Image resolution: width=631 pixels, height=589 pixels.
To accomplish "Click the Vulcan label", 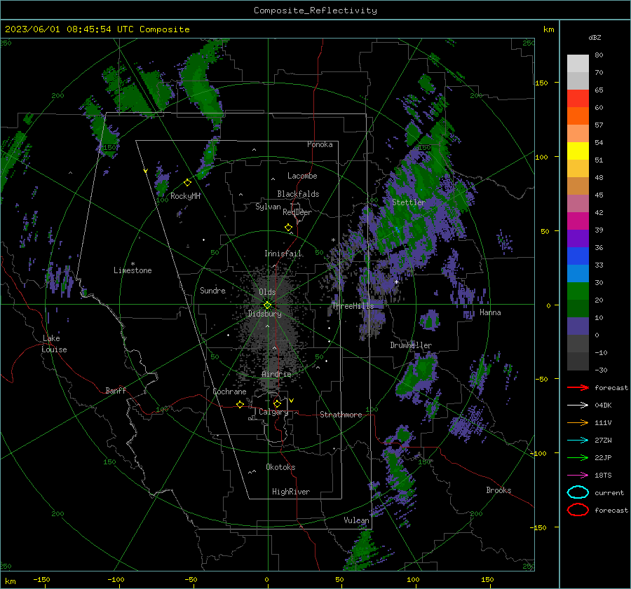I will (x=356, y=520).
